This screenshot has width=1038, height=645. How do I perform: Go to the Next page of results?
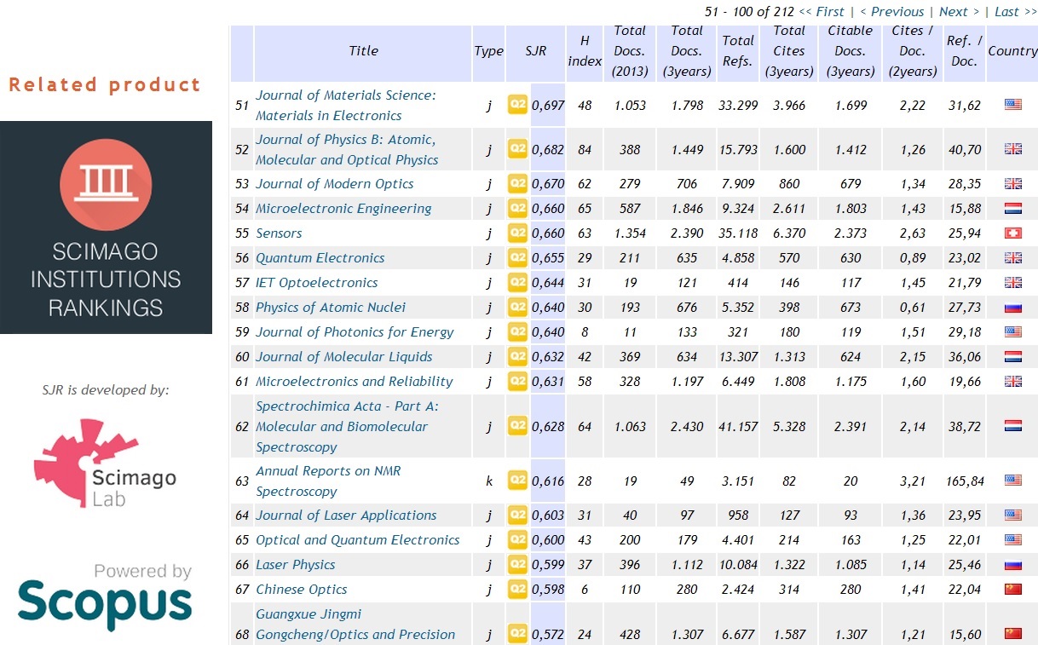[x=959, y=11]
